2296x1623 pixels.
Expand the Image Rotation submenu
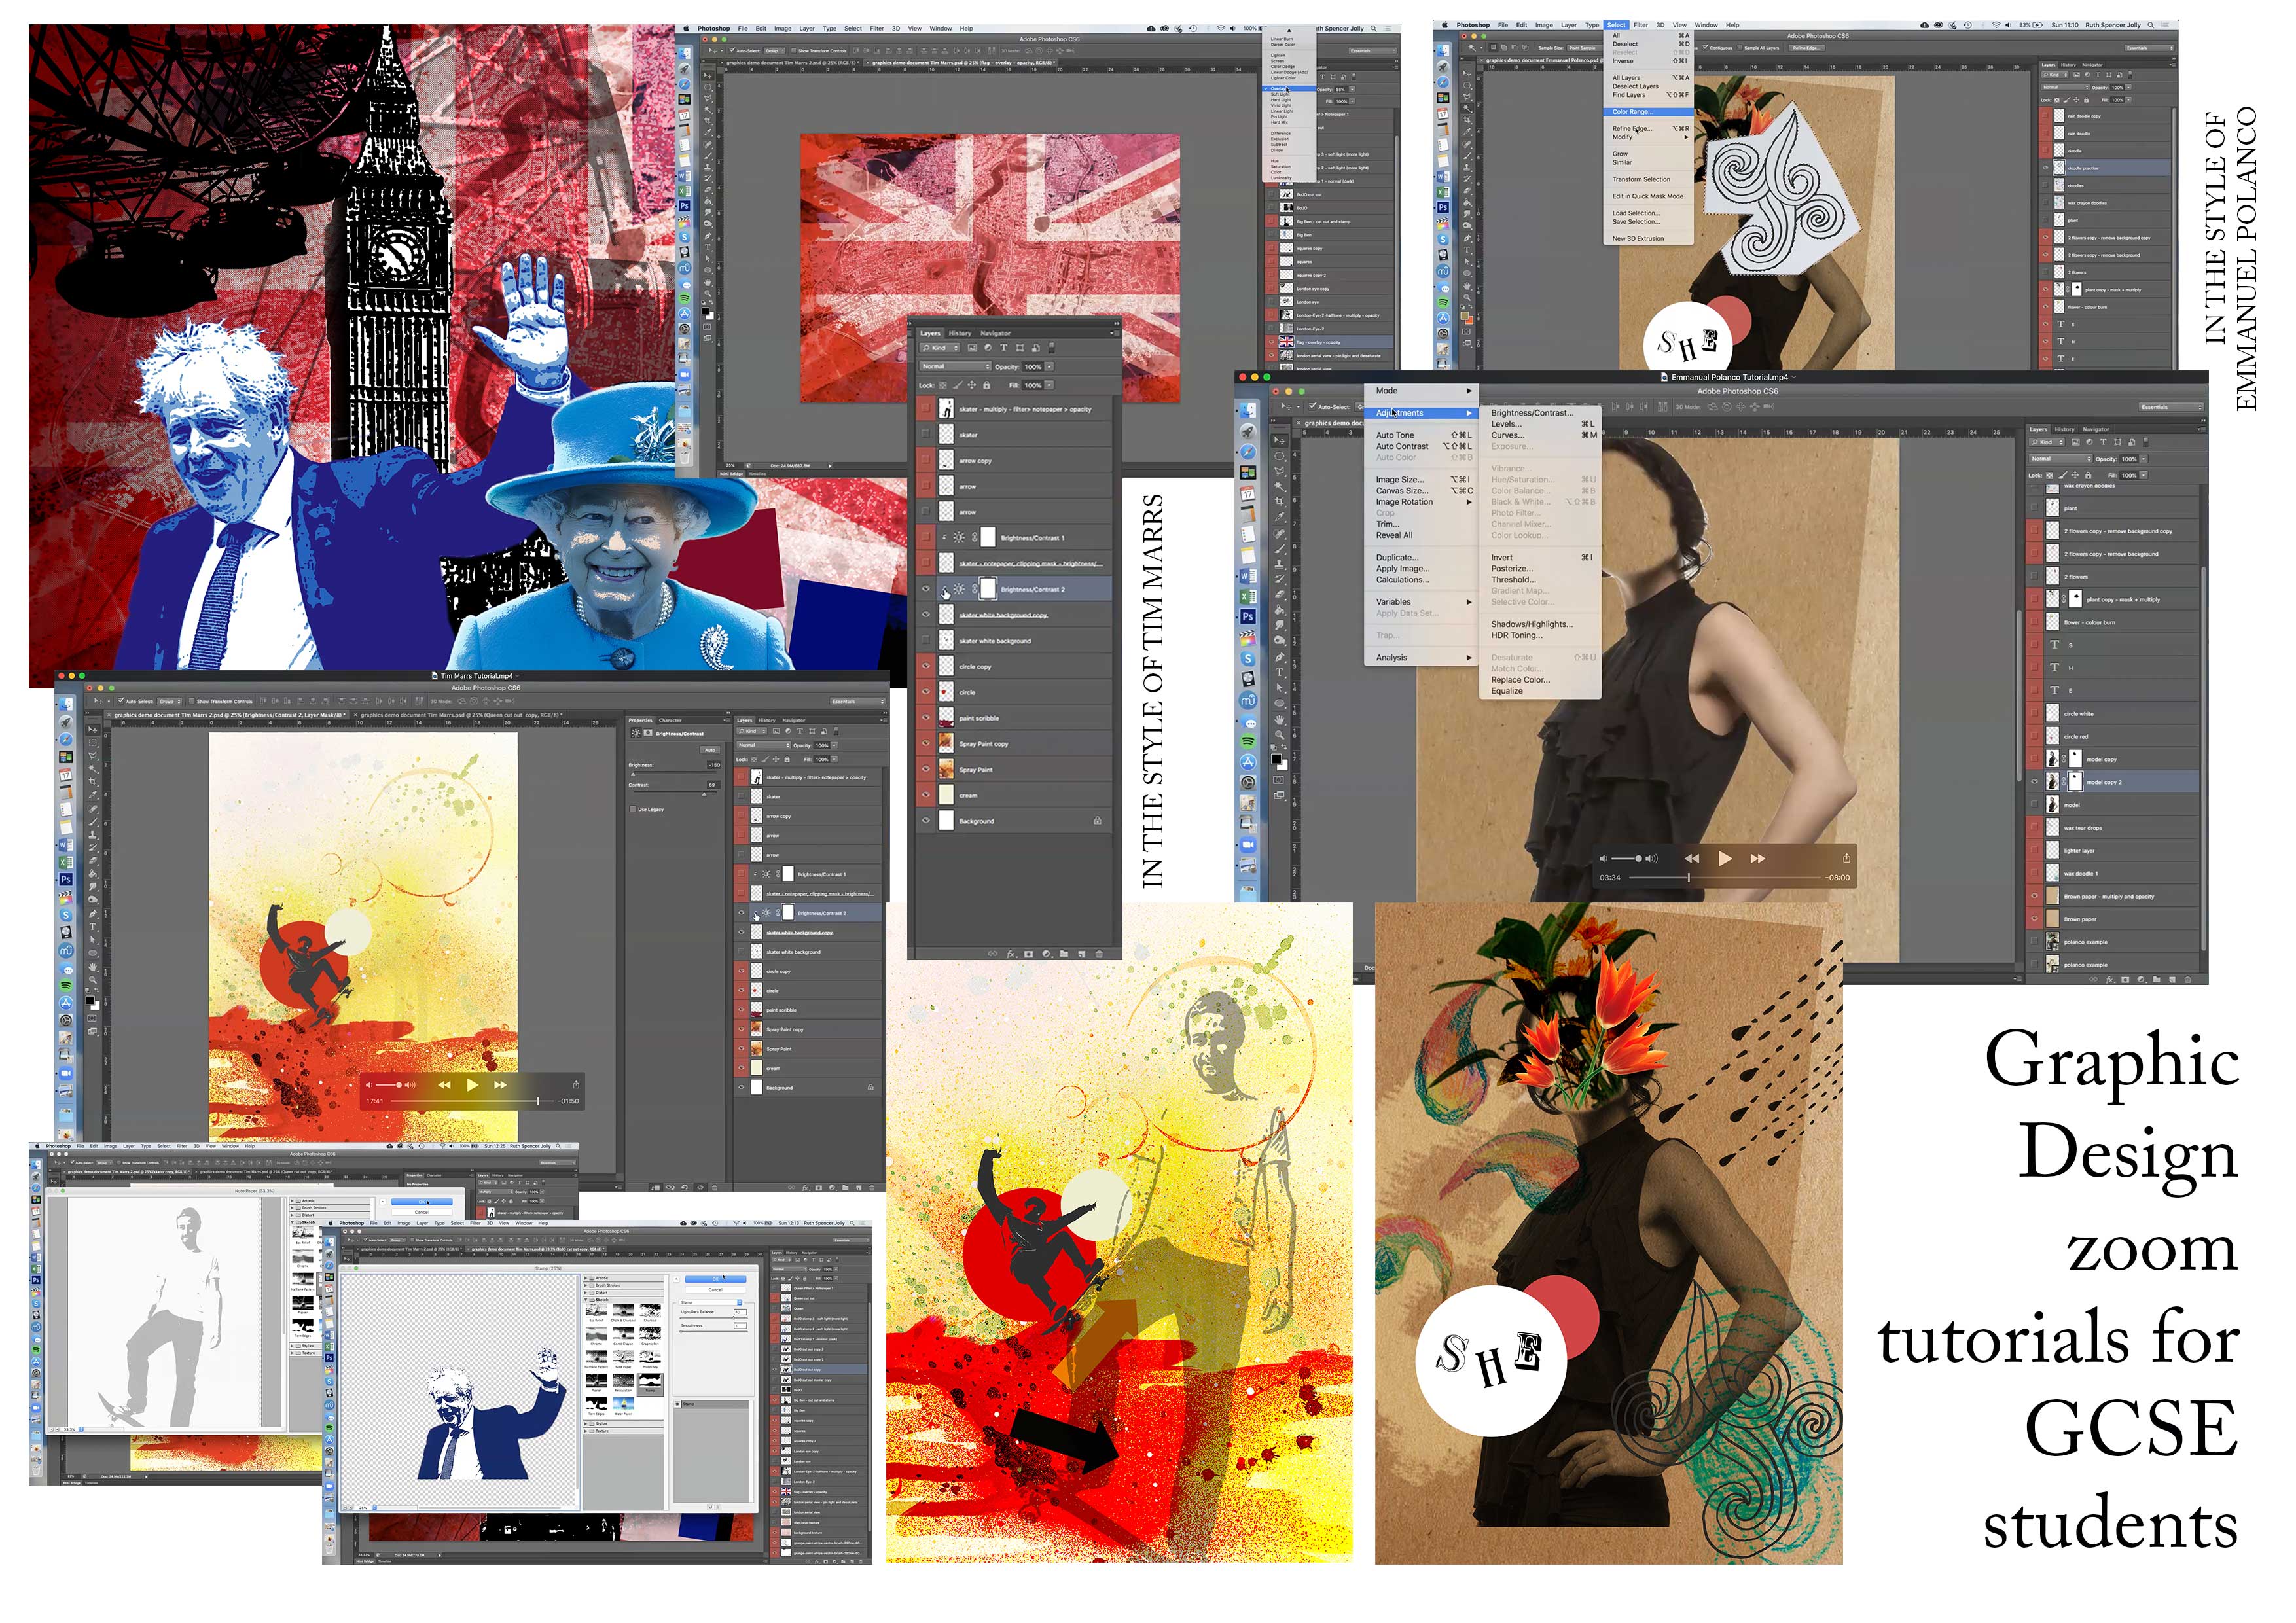click(1423, 502)
